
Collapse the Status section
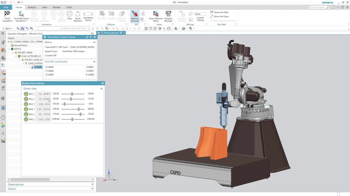pyautogui.click(x=94, y=42)
